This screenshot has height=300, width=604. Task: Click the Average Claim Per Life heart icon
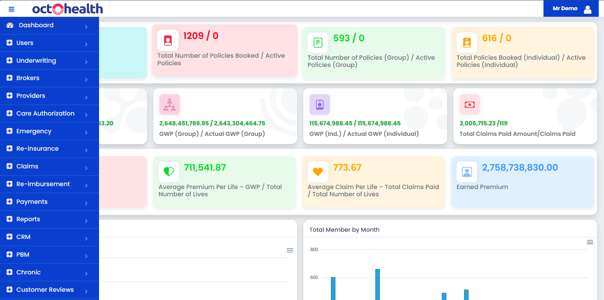pyautogui.click(x=317, y=171)
